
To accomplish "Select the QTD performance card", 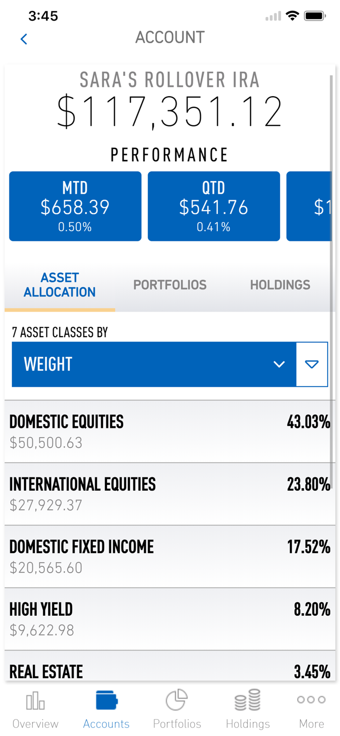I will 214,206.
